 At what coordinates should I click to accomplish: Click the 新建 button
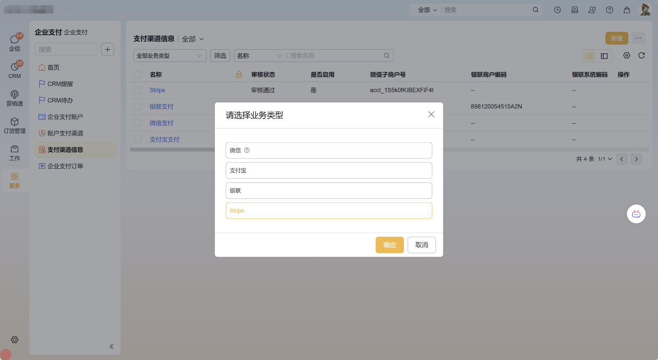pos(617,38)
